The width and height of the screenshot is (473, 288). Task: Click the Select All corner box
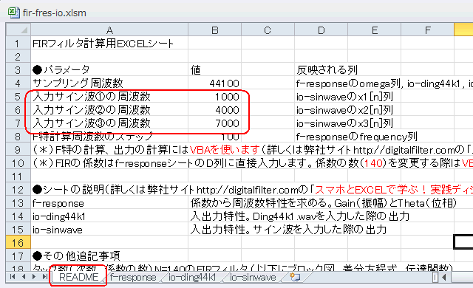tap(18, 30)
